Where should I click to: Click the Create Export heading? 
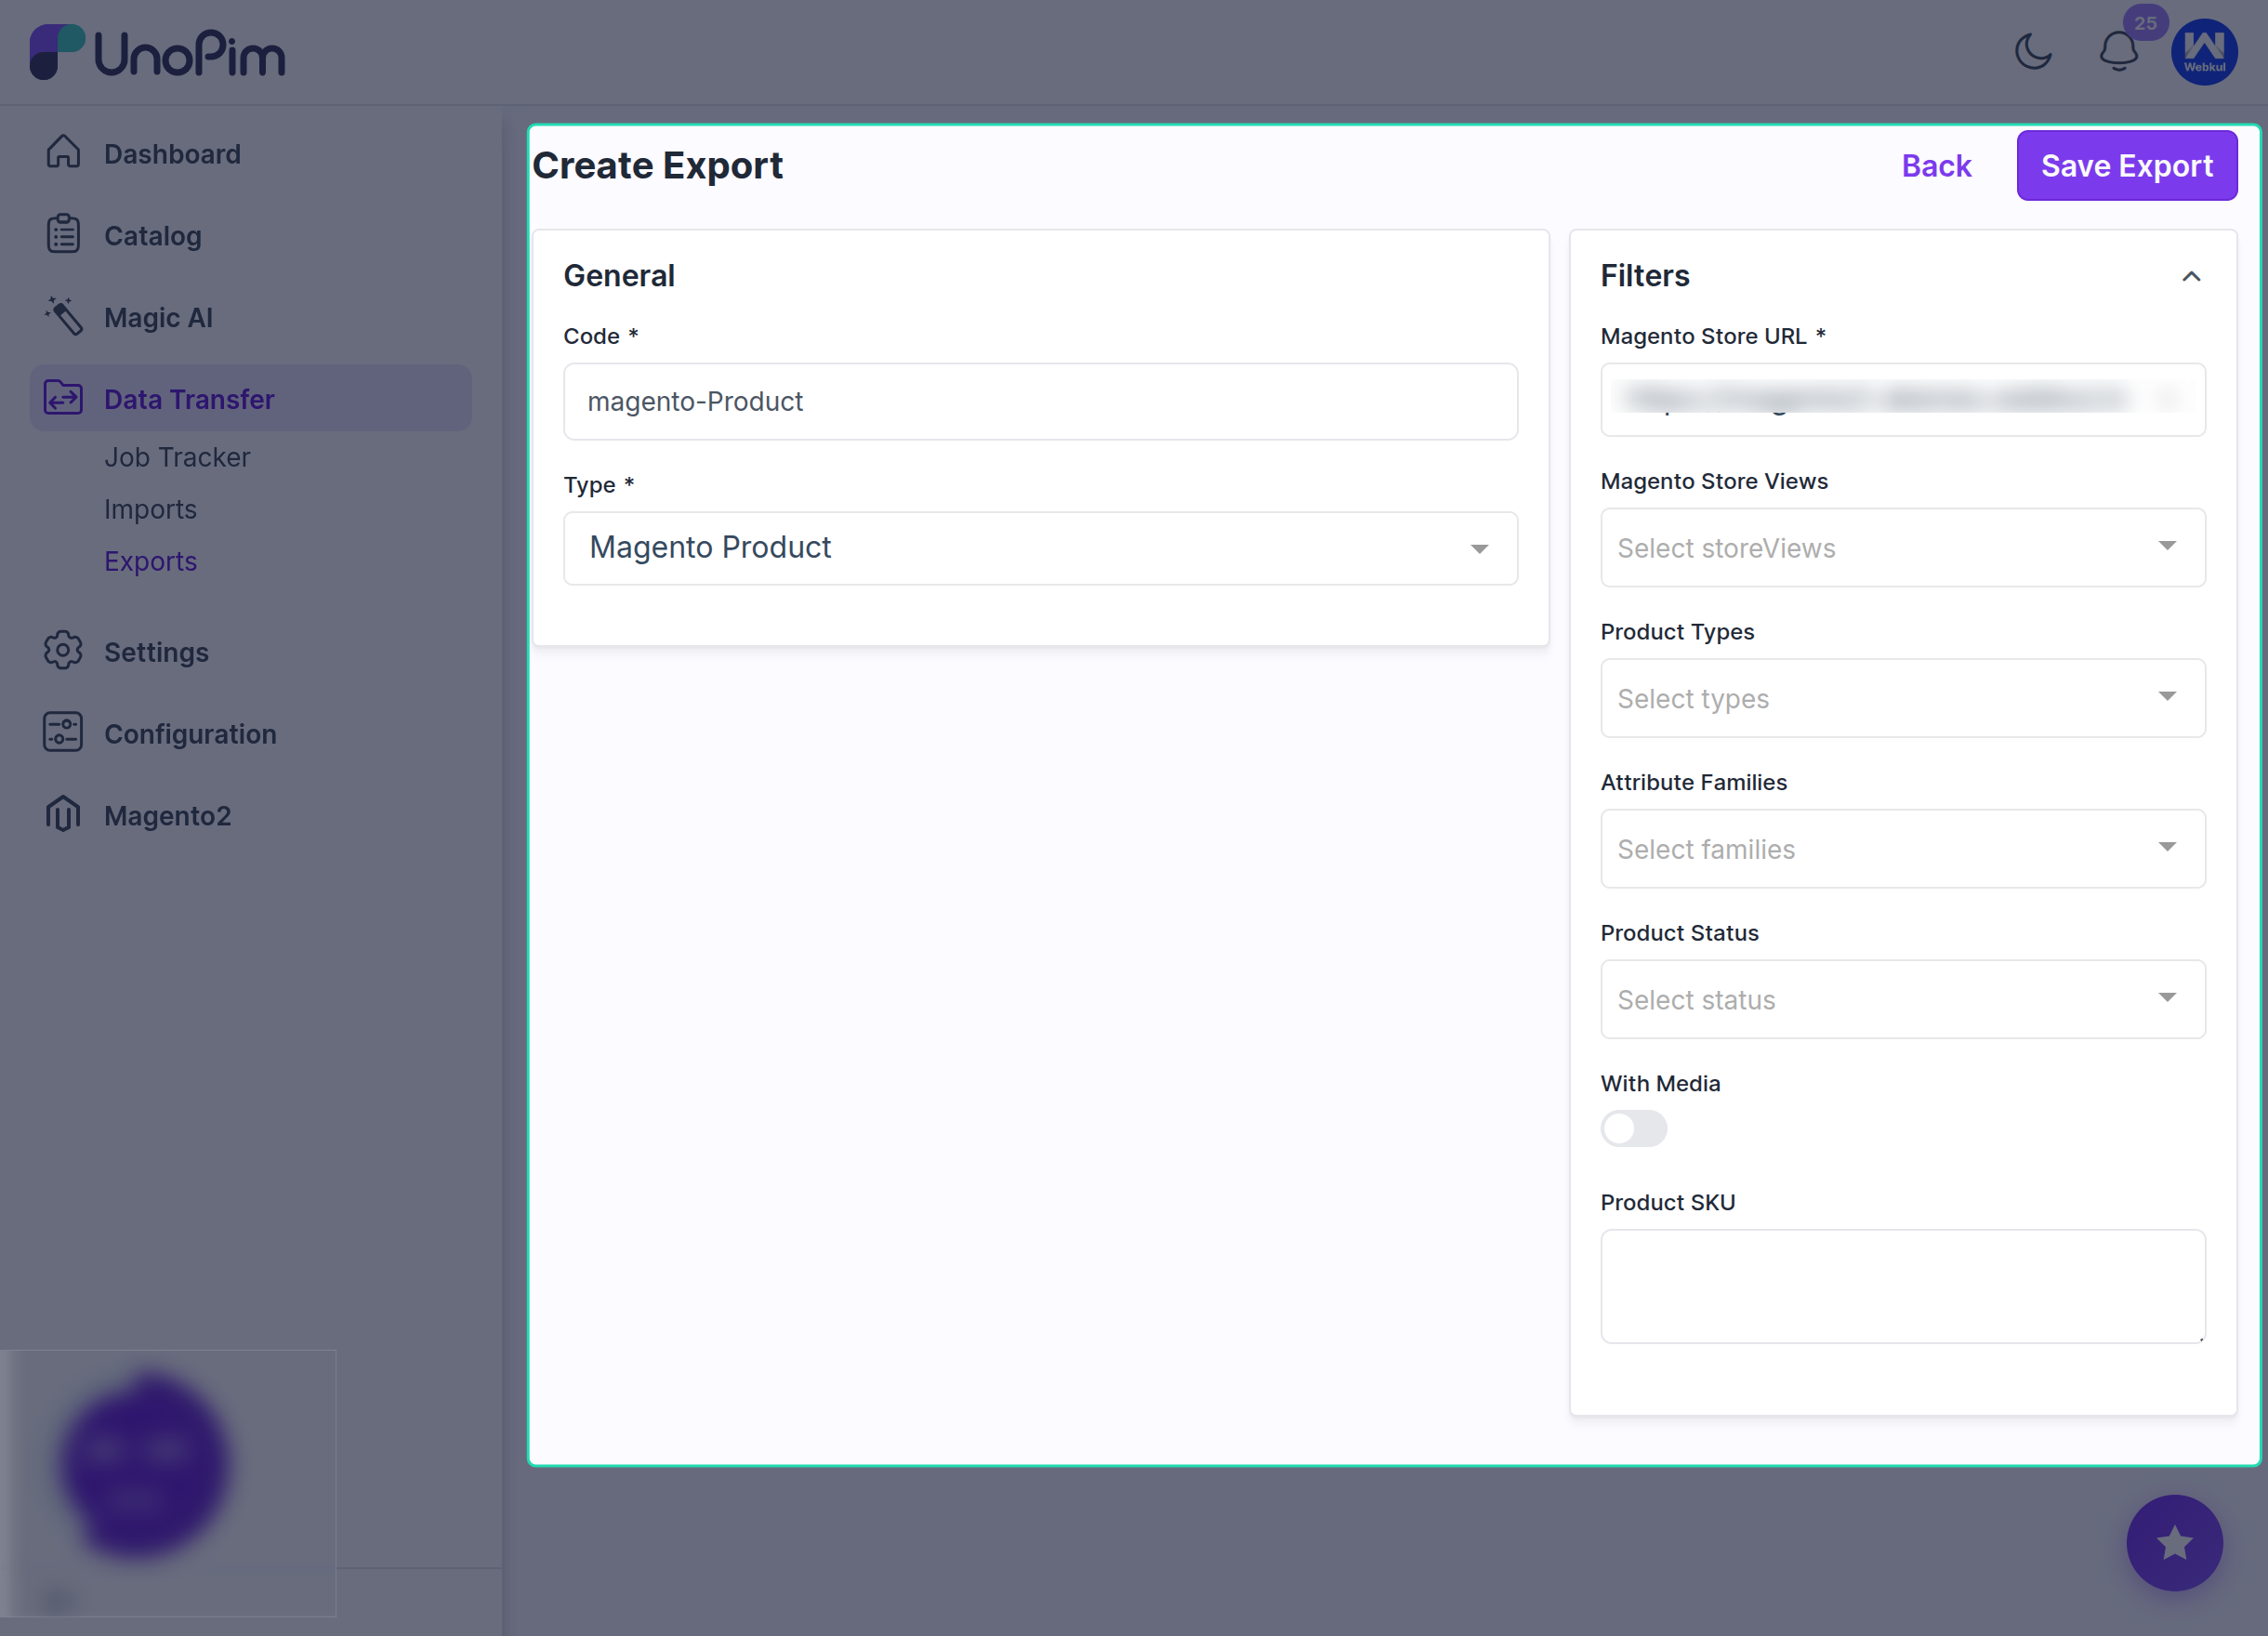click(x=657, y=166)
